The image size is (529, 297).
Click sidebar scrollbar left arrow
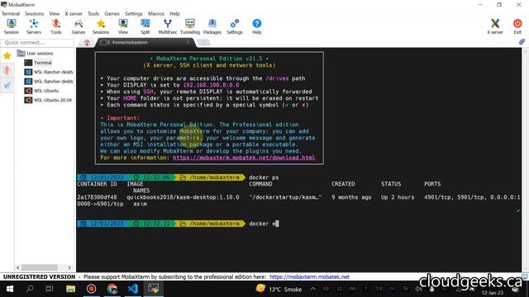pyautogui.click(x=17, y=267)
